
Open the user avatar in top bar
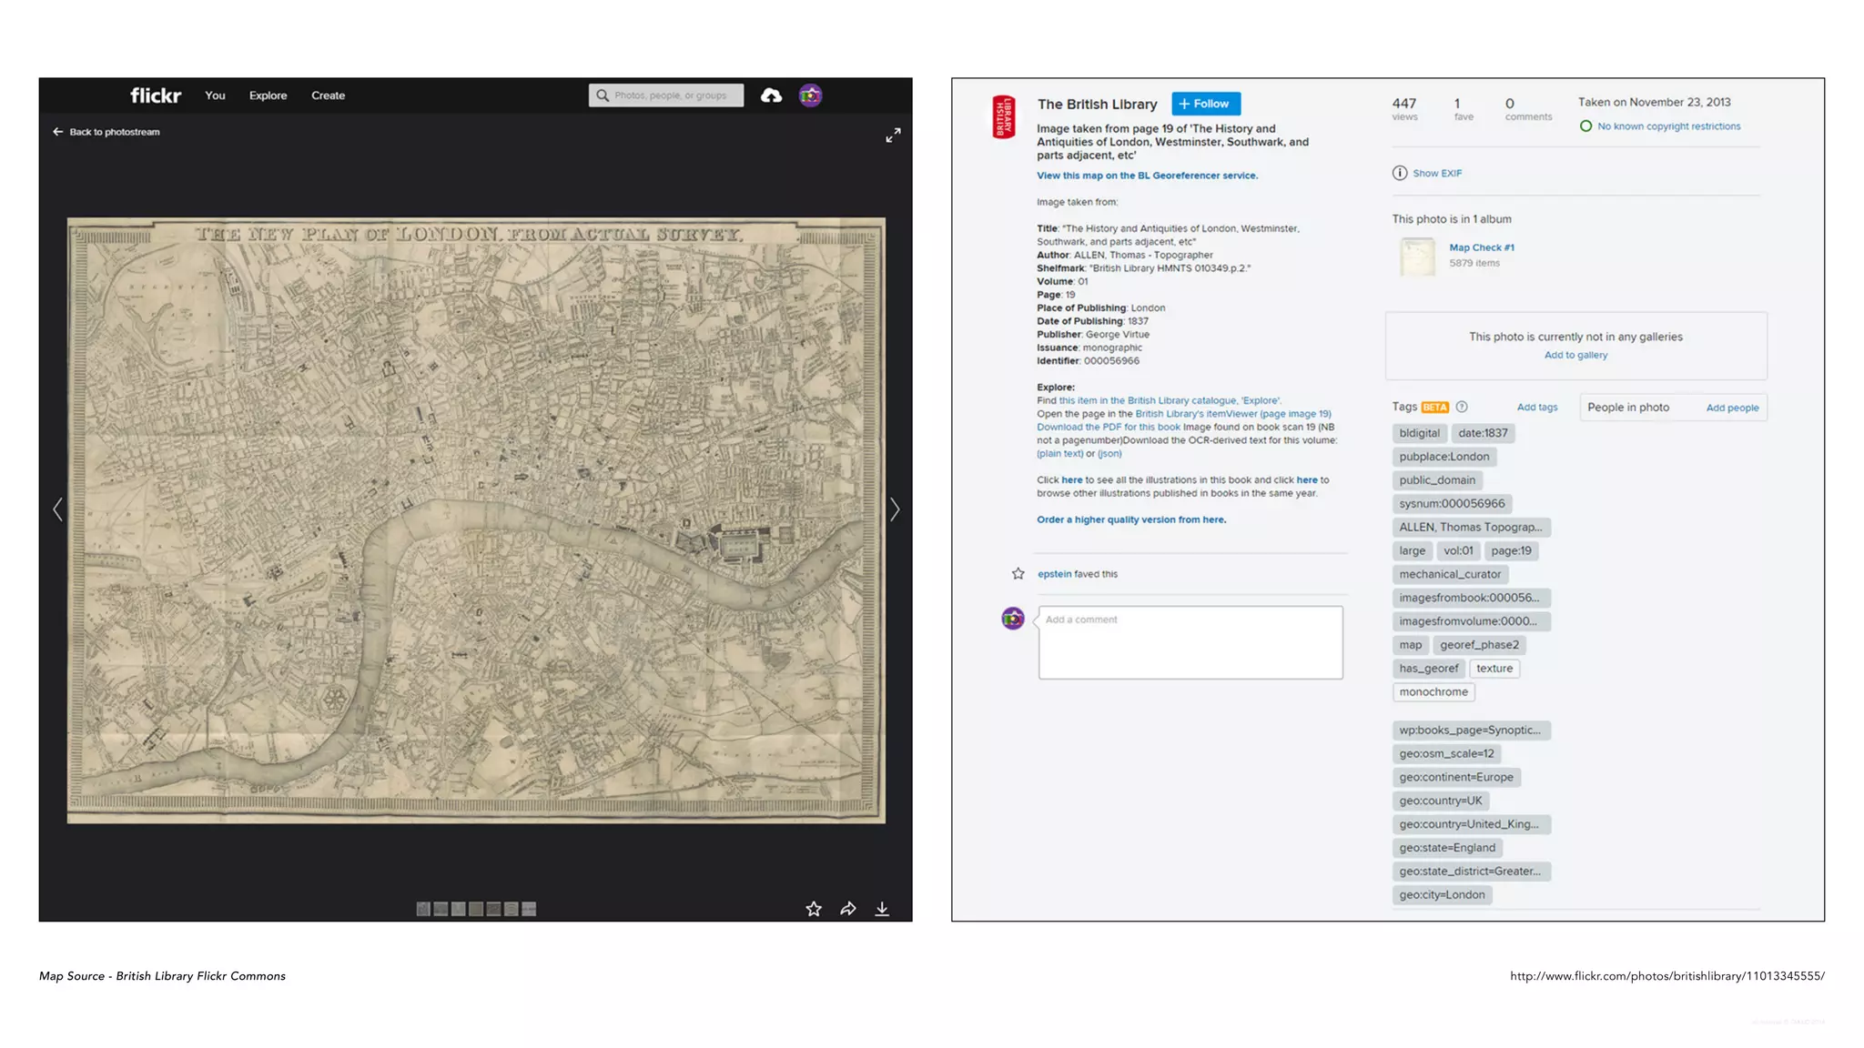(x=810, y=96)
